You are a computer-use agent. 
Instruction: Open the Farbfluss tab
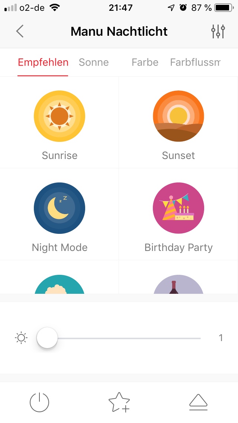click(x=195, y=63)
